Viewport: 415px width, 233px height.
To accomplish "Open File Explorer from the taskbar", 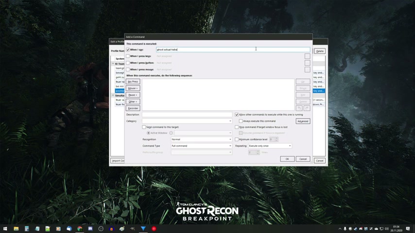I will (16, 229).
